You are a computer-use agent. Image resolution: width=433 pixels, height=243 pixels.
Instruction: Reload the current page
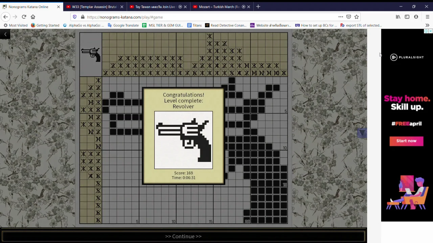[x=24, y=17]
